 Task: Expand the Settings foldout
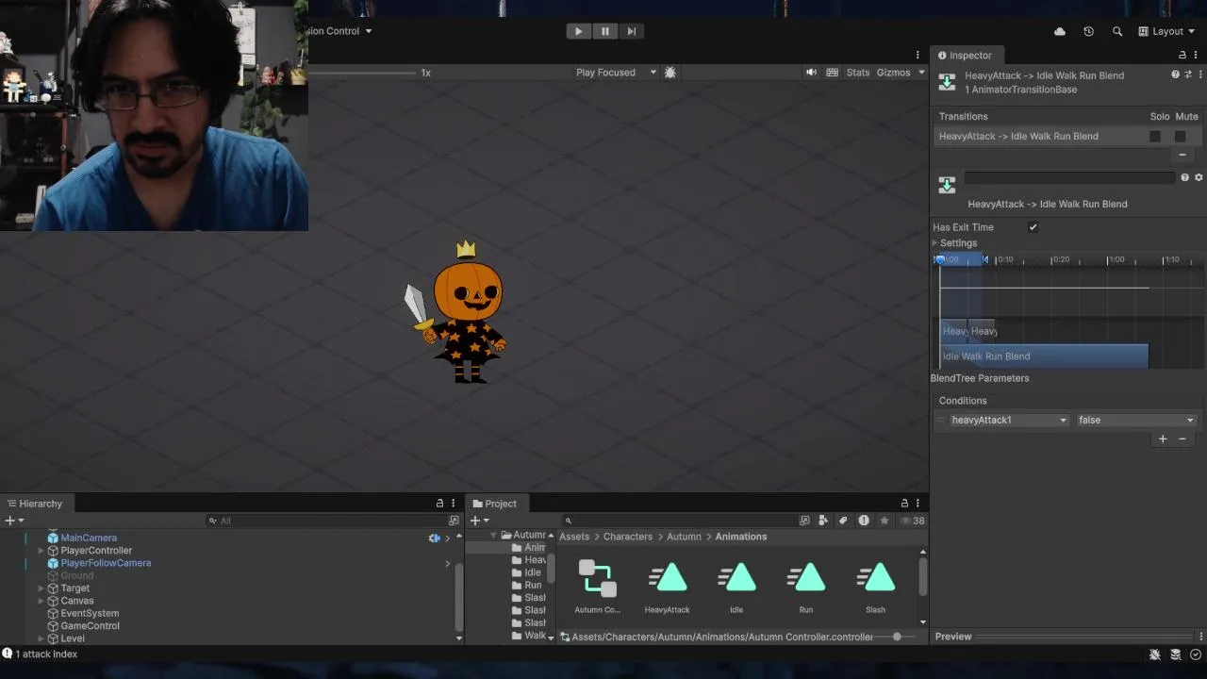(x=935, y=243)
